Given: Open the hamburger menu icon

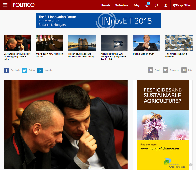Looking at the screenshot, I should pyautogui.click(x=5, y=5).
